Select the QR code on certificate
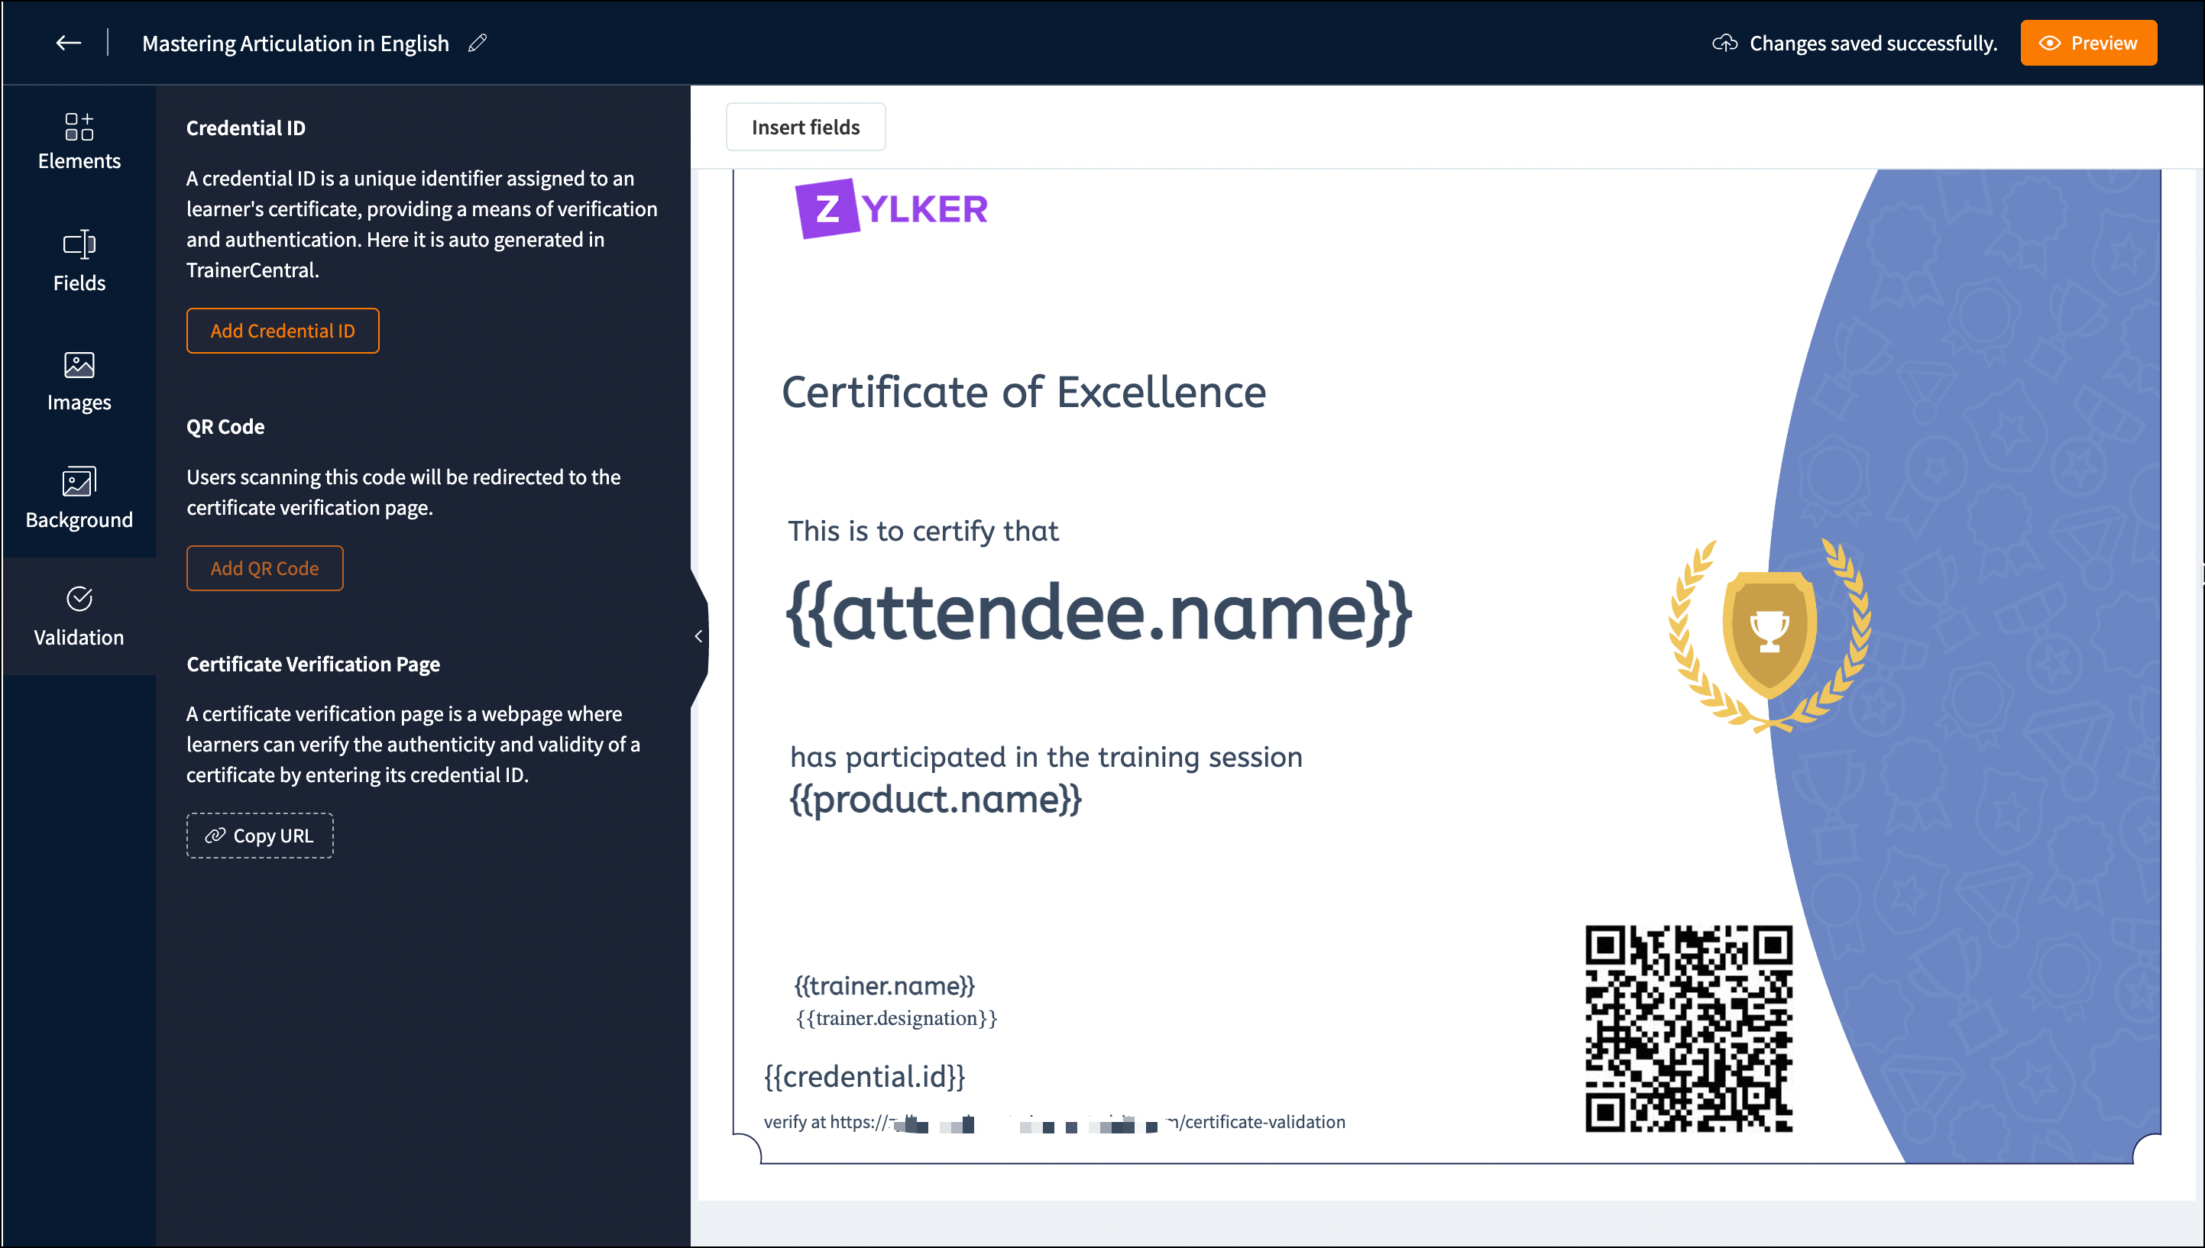The width and height of the screenshot is (2205, 1248). pyautogui.click(x=1688, y=1029)
